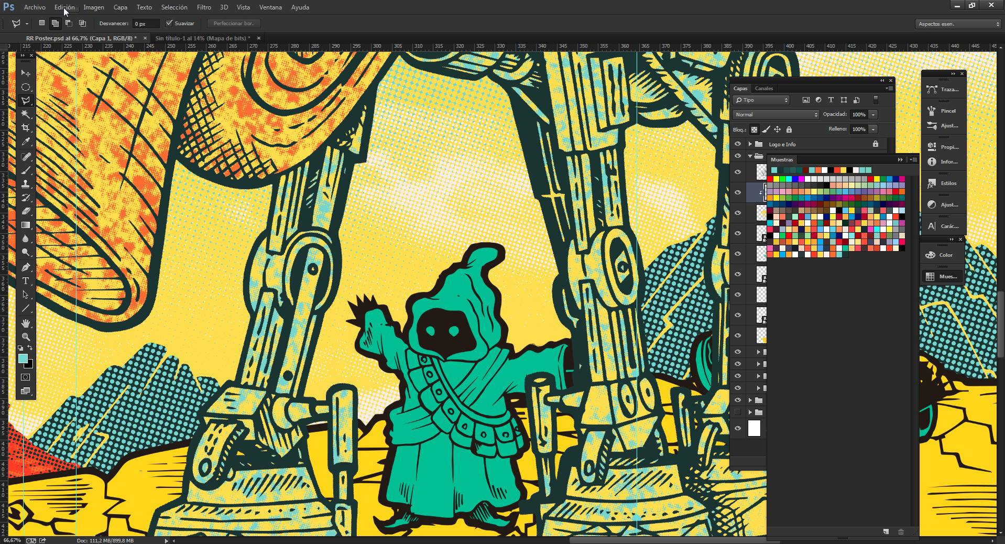Select the Move tool
Screen dimensions: 1005x544
26,73
